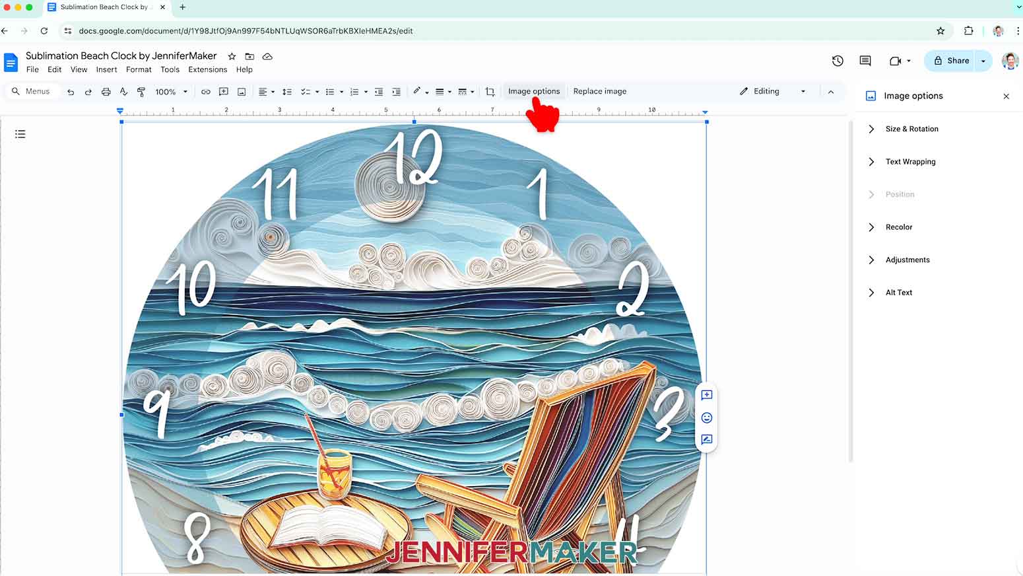Open the Help menu

click(x=244, y=69)
